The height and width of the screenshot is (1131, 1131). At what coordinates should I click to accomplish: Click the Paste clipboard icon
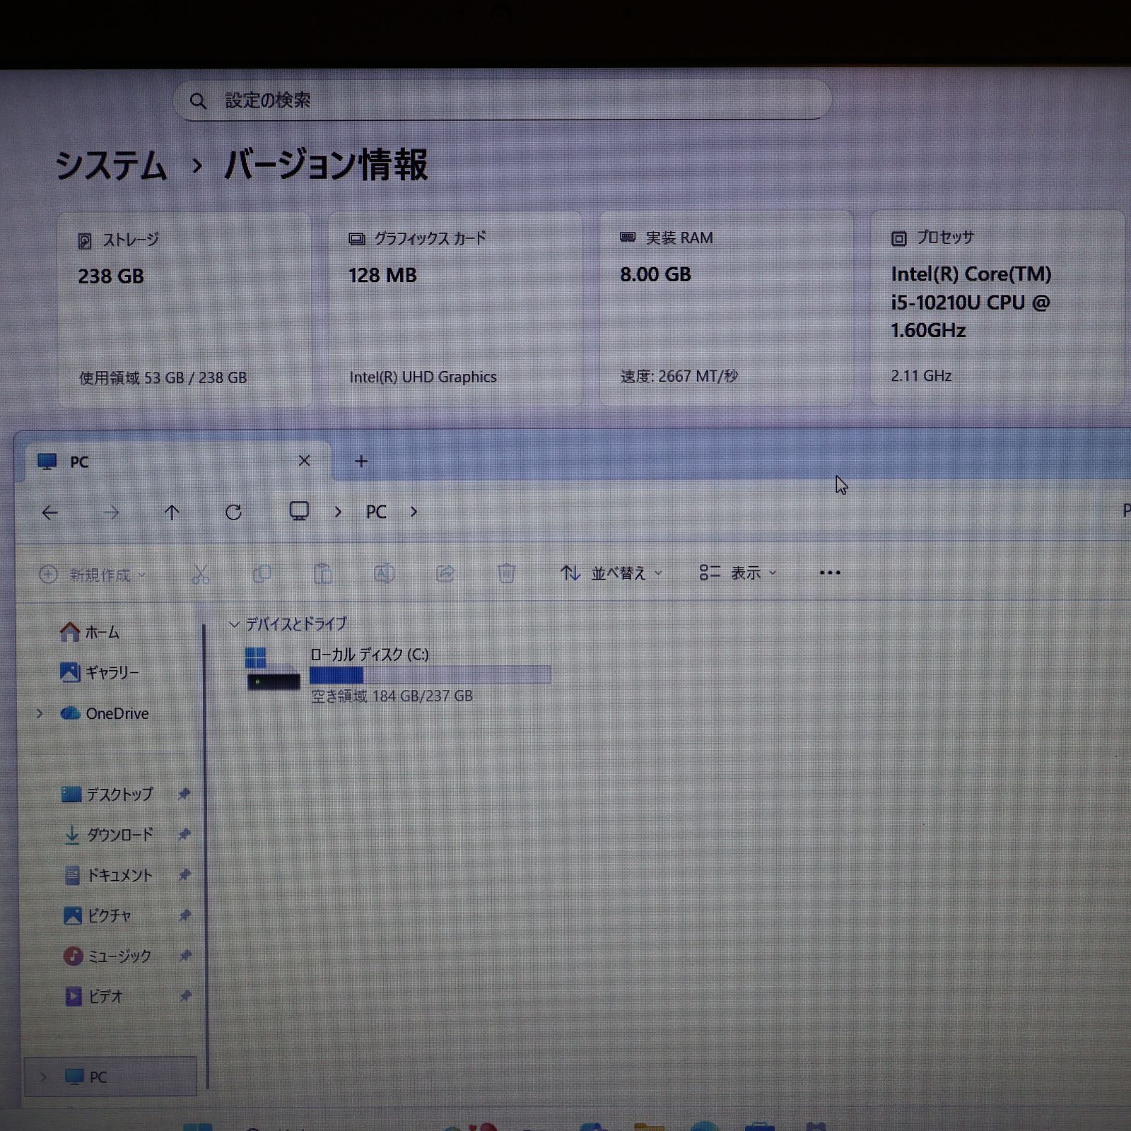click(x=323, y=573)
